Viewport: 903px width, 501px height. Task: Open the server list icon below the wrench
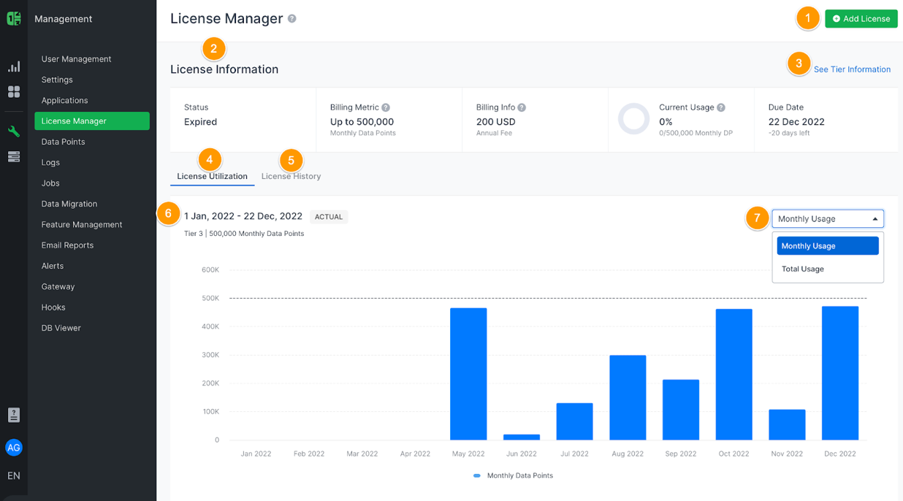[13, 157]
